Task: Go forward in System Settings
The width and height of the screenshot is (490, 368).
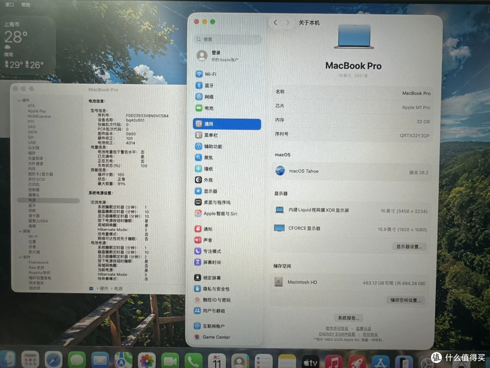Action: pyautogui.click(x=288, y=23)
